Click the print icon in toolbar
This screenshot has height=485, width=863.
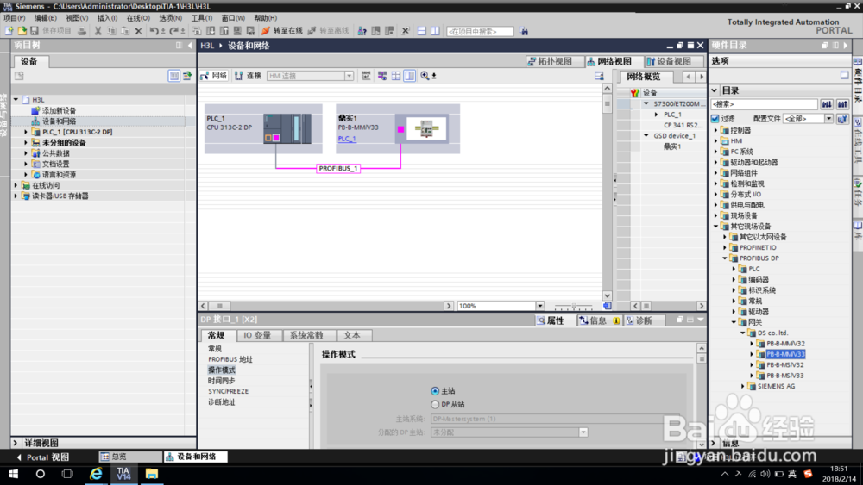(82, 31)
